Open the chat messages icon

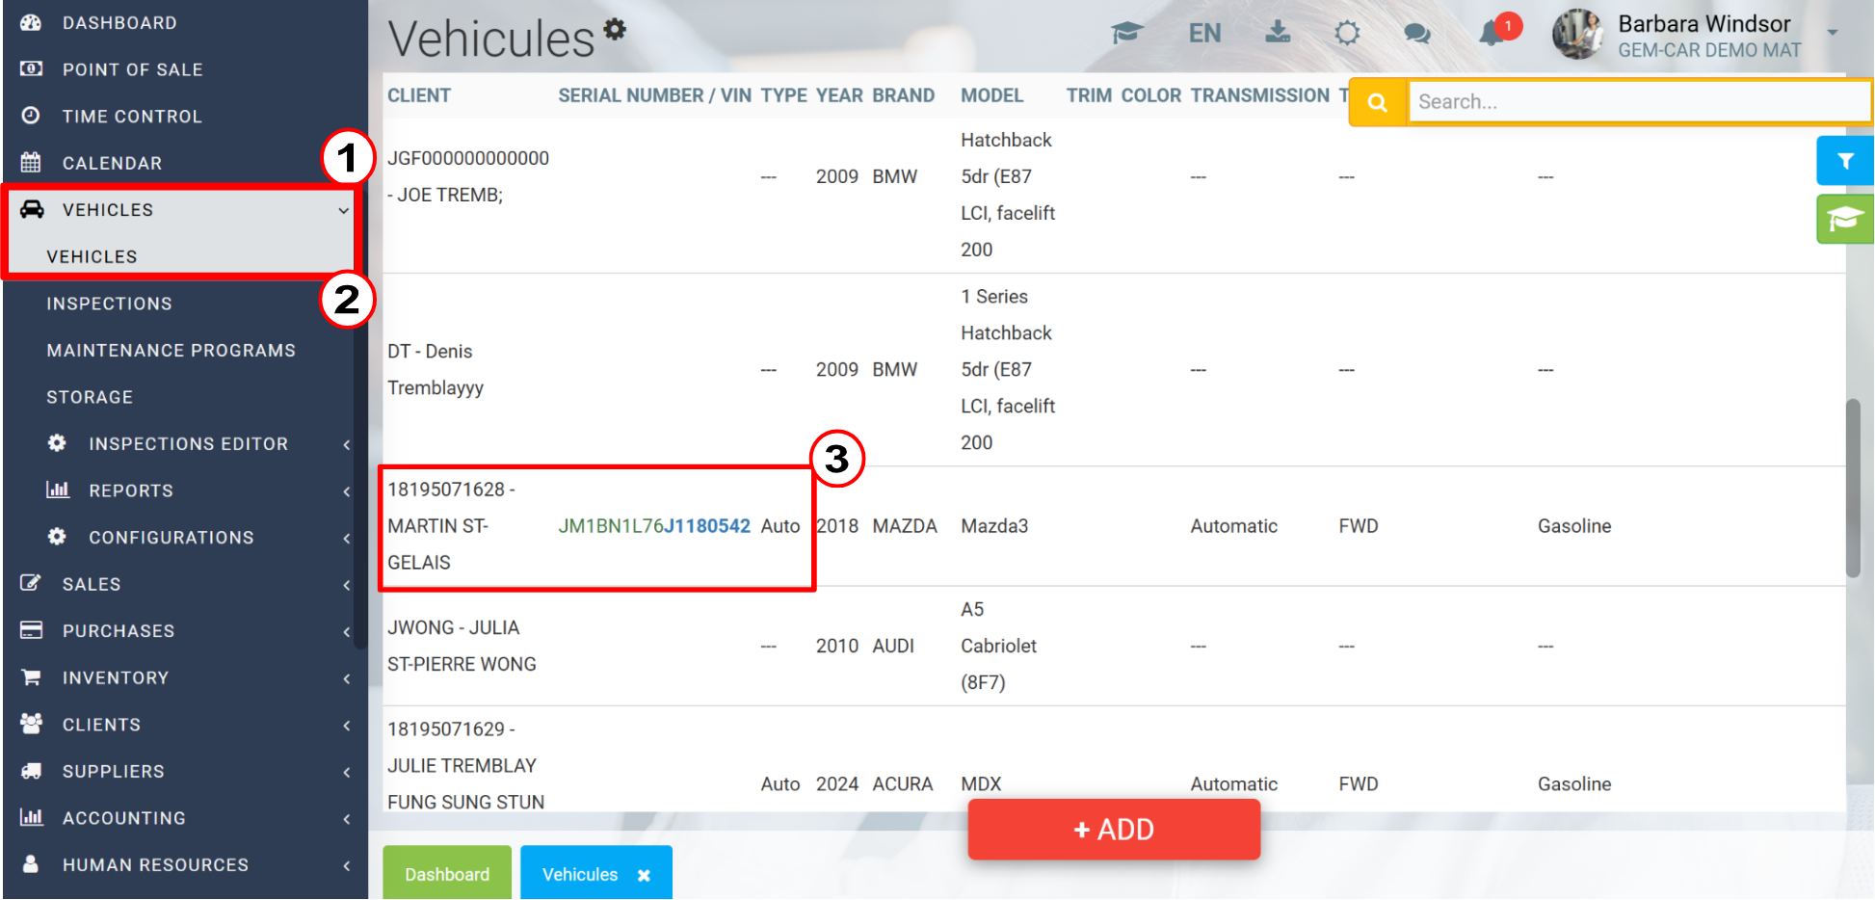point(1416,34)
